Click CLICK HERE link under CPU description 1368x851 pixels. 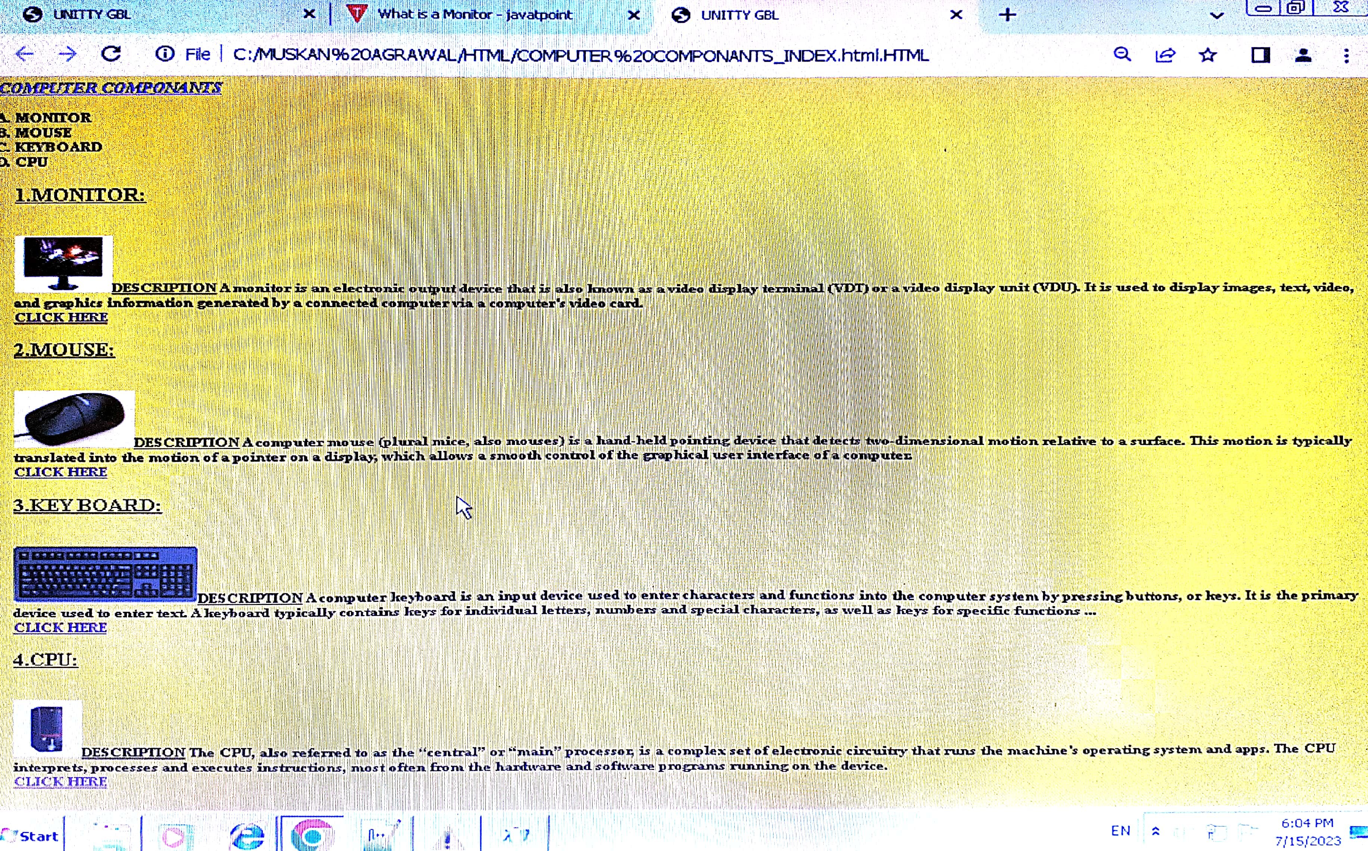pyautogui.click(x=60, y=782)
